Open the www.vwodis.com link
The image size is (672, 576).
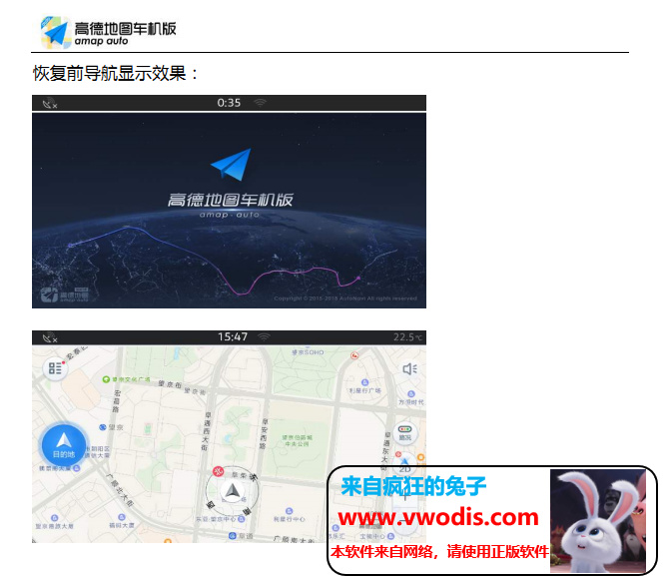pyautogui.click(x=438, y=517)
